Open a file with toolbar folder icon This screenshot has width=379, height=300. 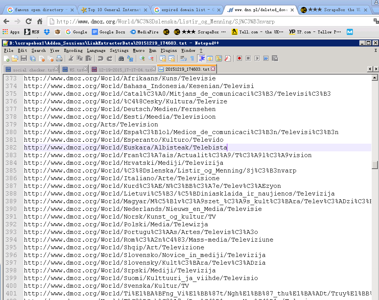click(15, 58)
